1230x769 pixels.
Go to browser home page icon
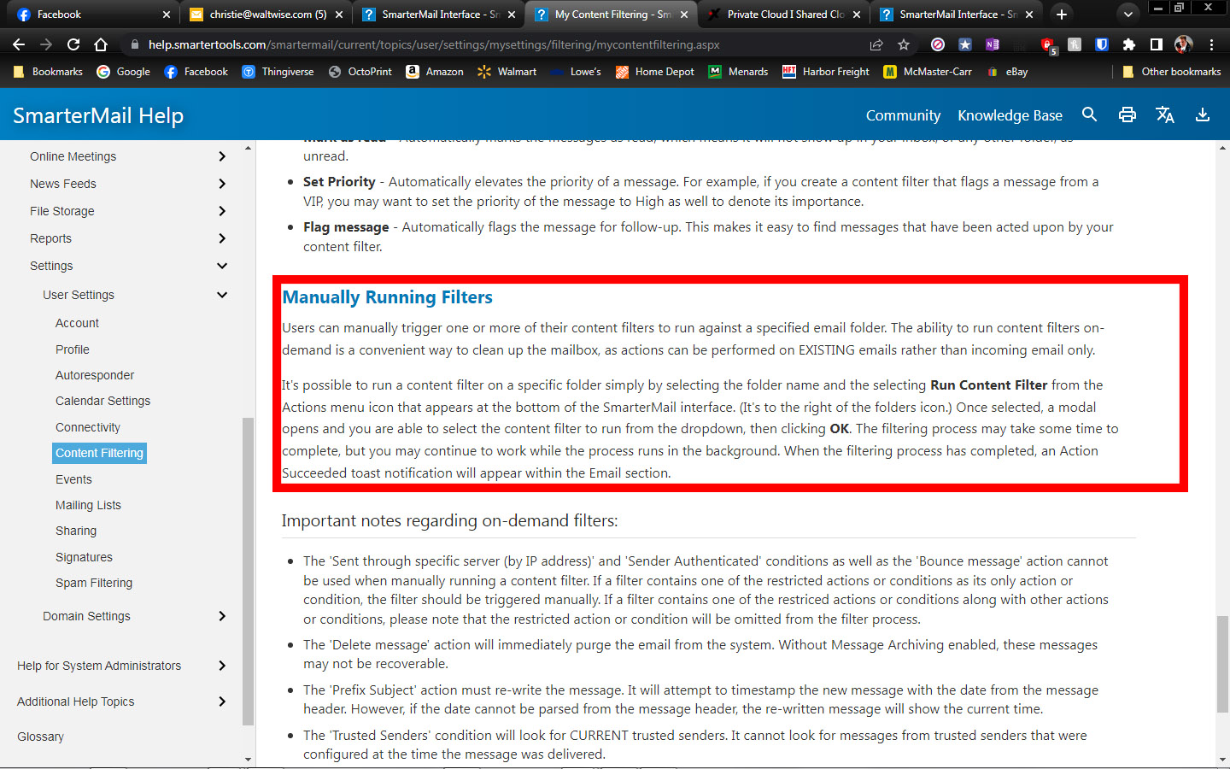(x=101, y=44)
